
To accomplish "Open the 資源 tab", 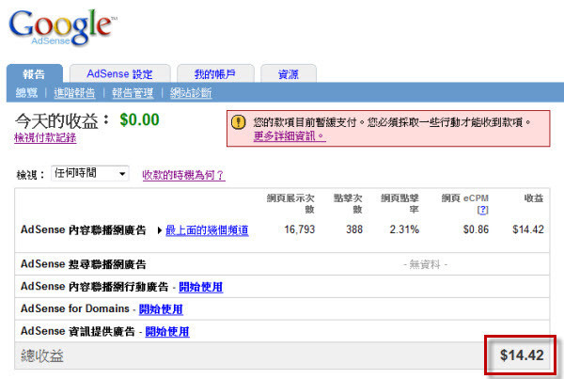I will point(289,73).
